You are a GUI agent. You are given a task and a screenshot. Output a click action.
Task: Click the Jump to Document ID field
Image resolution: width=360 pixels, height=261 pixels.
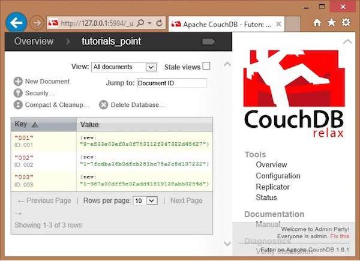click(x=172, y=83)
